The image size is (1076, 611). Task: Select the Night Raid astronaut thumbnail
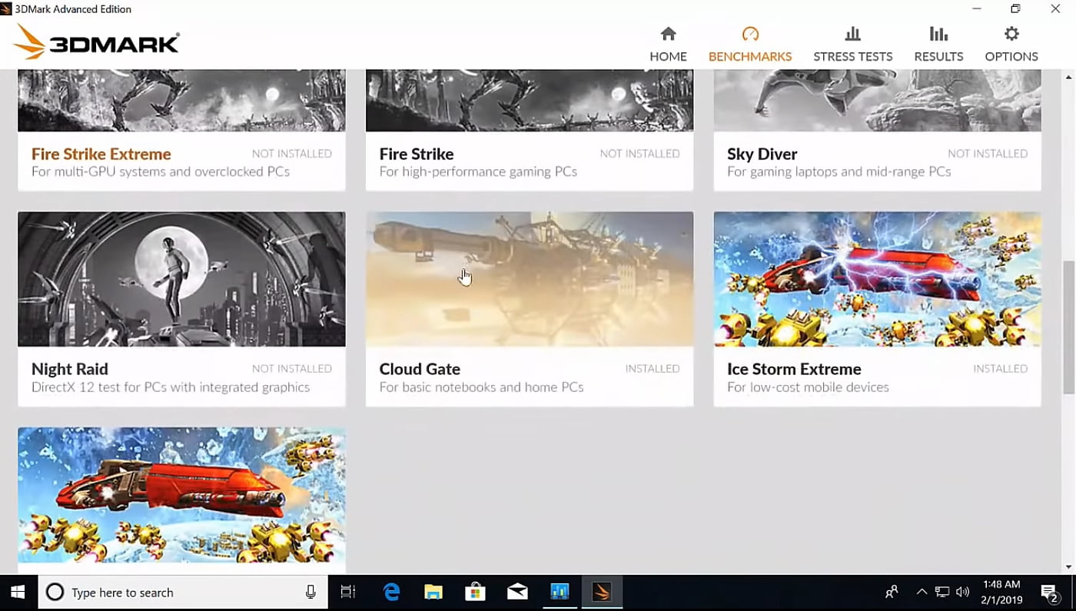[x=181, y=279]
